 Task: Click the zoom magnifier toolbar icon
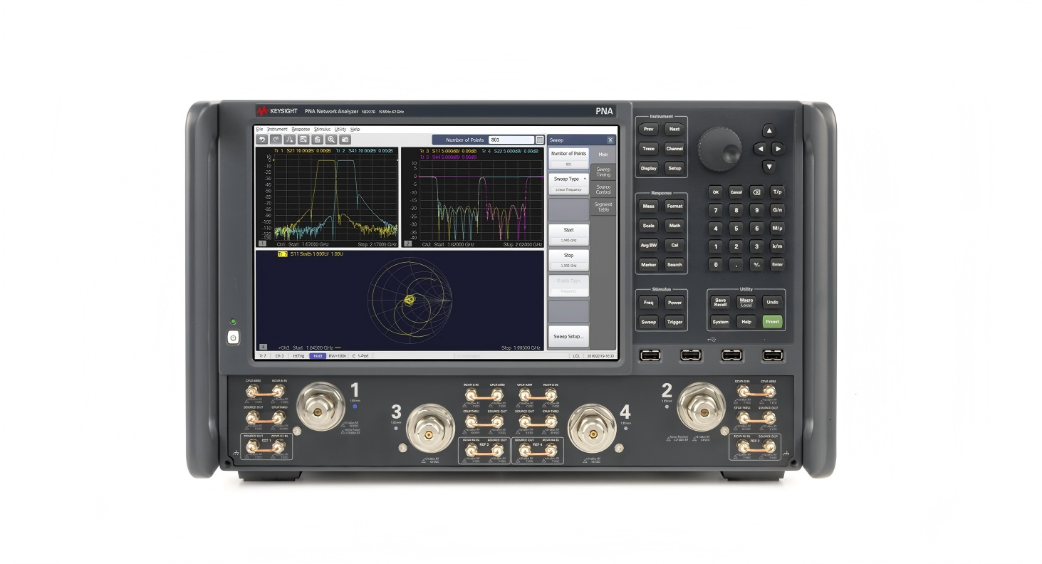tap(331, 140)
